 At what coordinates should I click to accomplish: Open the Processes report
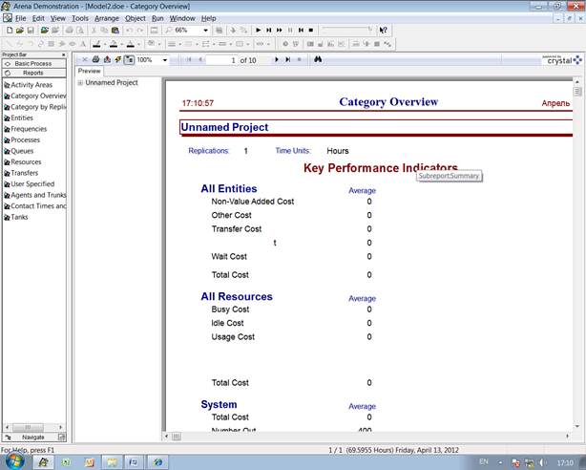22,140
